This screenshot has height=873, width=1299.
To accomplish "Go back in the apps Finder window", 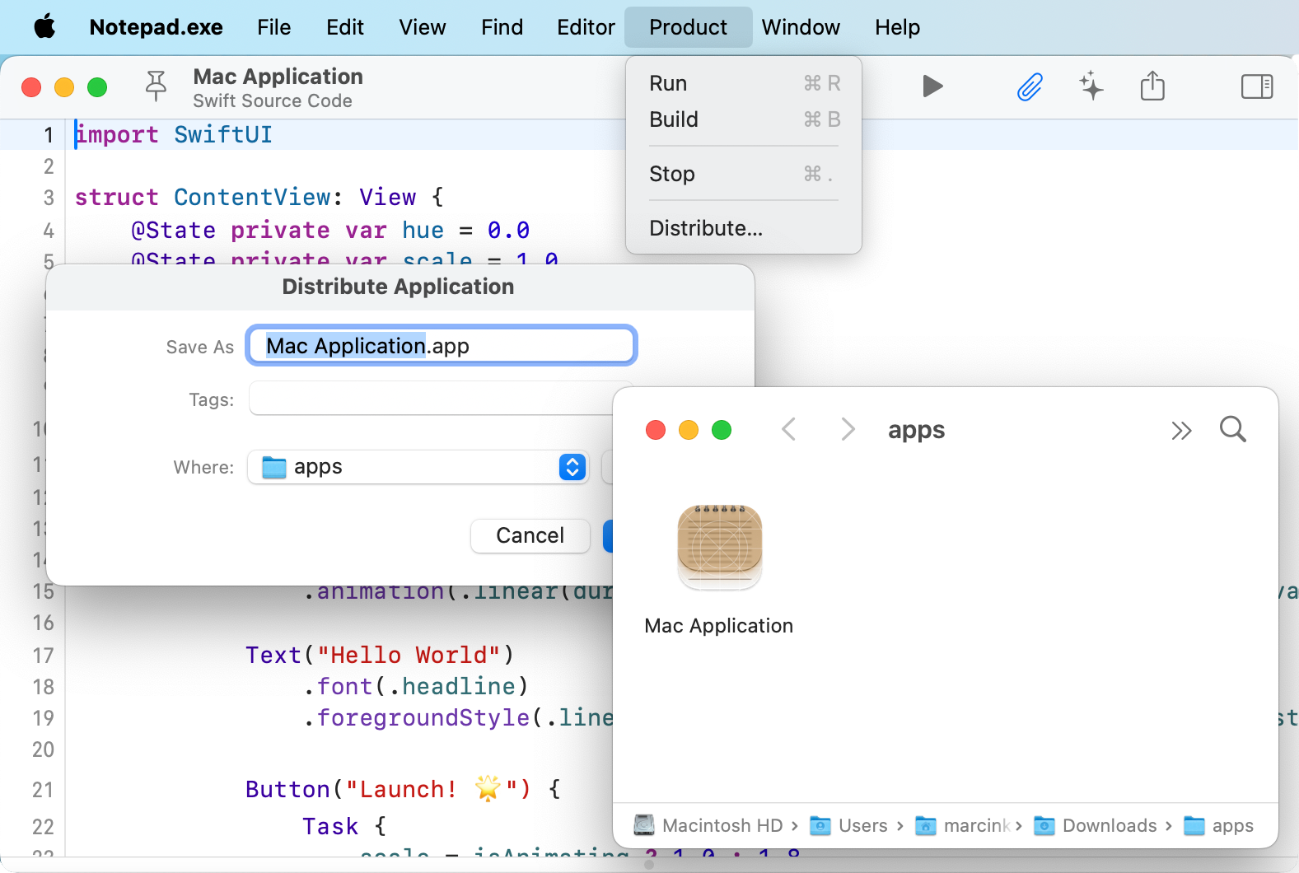I will (x=788, y=429).
